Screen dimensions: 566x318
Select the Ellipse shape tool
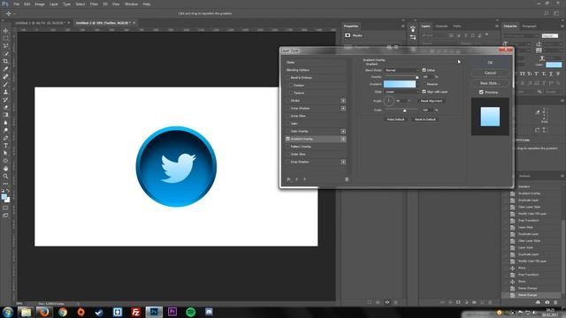click(x=5, y=161)
